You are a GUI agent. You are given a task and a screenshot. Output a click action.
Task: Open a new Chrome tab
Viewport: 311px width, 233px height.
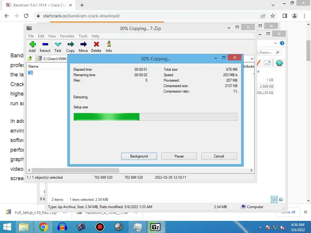coord(82,5)
